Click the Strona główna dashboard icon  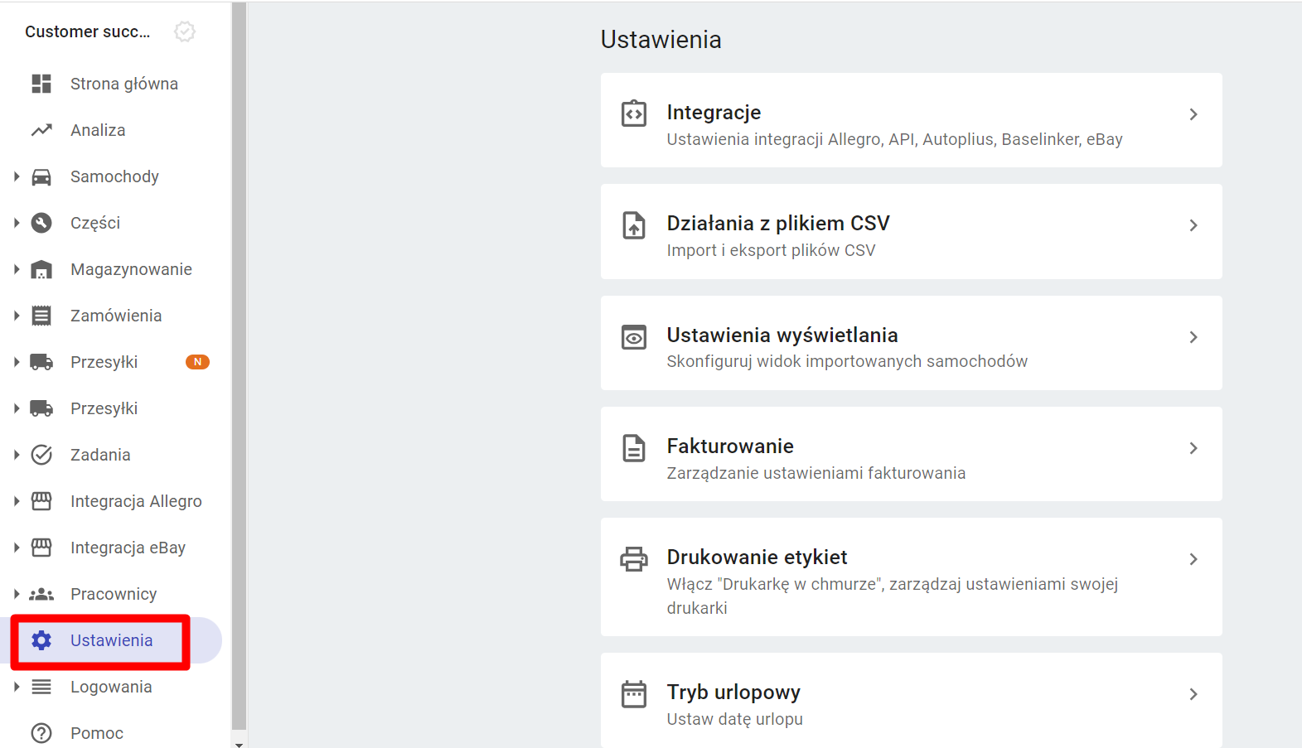point(41,84)
